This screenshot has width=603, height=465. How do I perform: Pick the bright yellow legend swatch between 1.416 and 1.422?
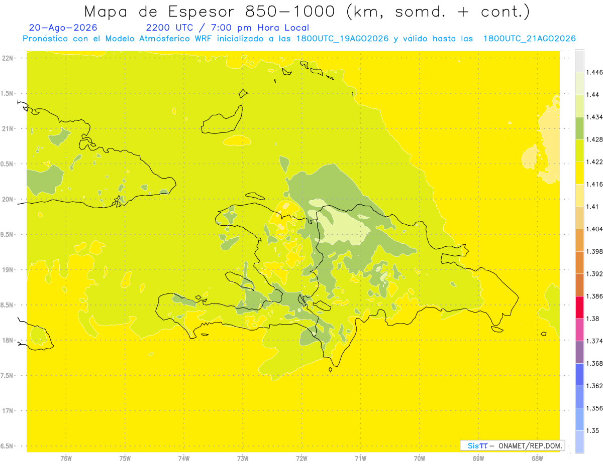click(579, 173)
